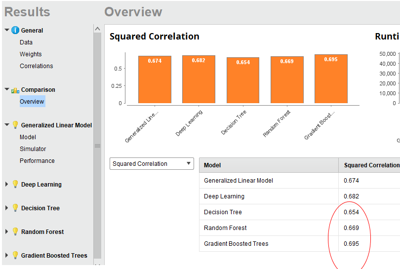Viewport: 400px width, 269px height.
Task: Open the Correlations item under General
Action: [37, 66]
